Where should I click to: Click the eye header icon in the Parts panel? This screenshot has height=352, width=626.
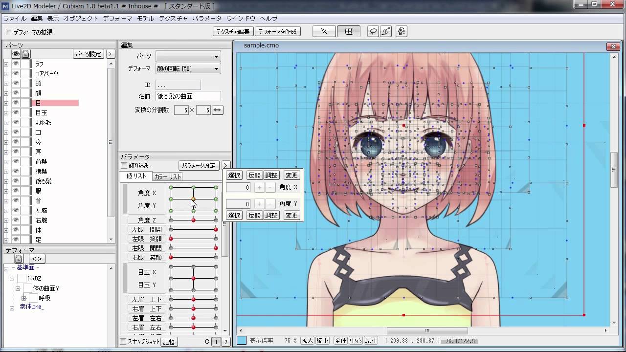click(16, 54)
